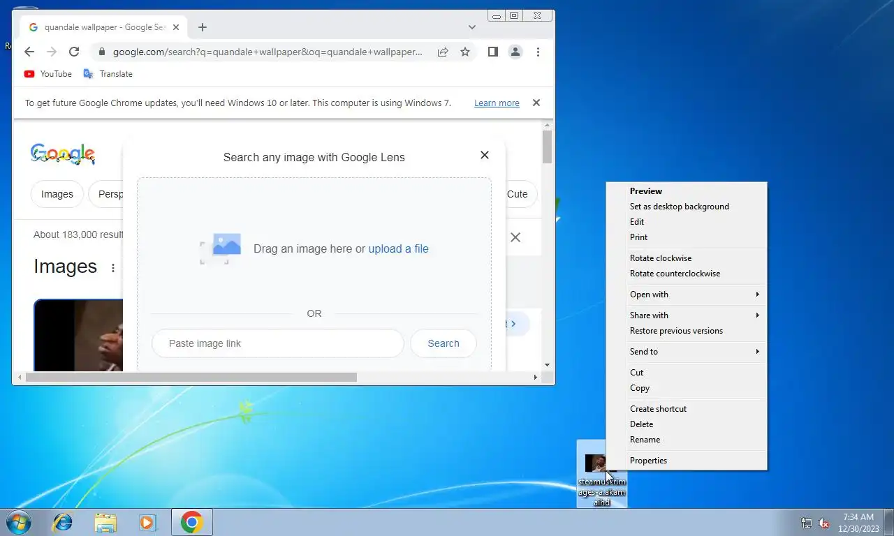
Task: Focus the Paste image link field
Action: (278, 343)
